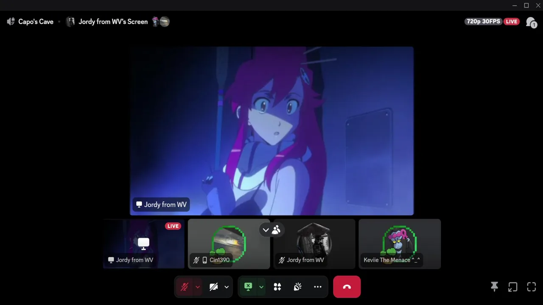This screenshot has width=543, height=305.
Task: Enter full screen mode
Action: [532, 287]
